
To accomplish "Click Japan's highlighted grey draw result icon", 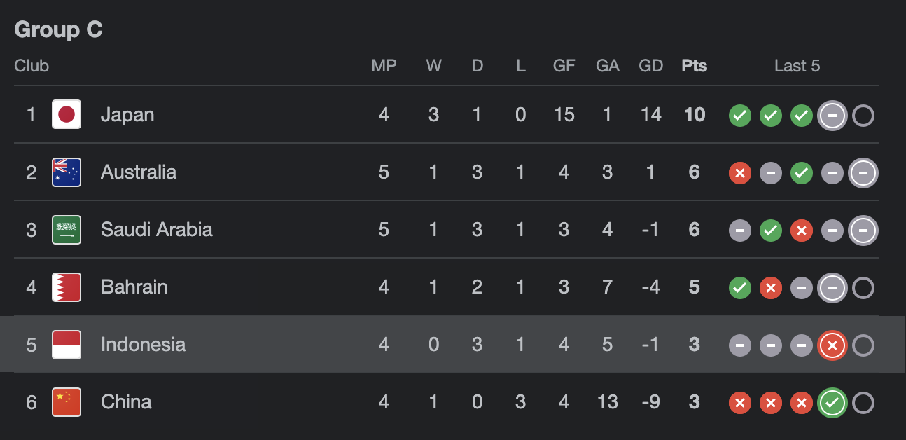I will tap(832, 116).
